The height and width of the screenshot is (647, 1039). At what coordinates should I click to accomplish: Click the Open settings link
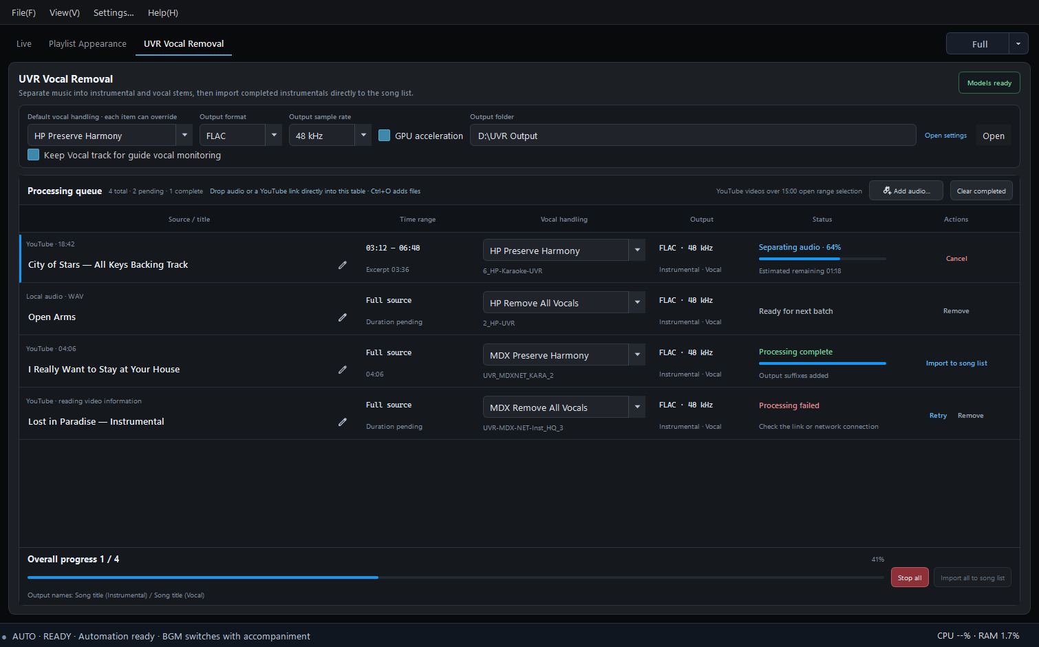[945, 136]
